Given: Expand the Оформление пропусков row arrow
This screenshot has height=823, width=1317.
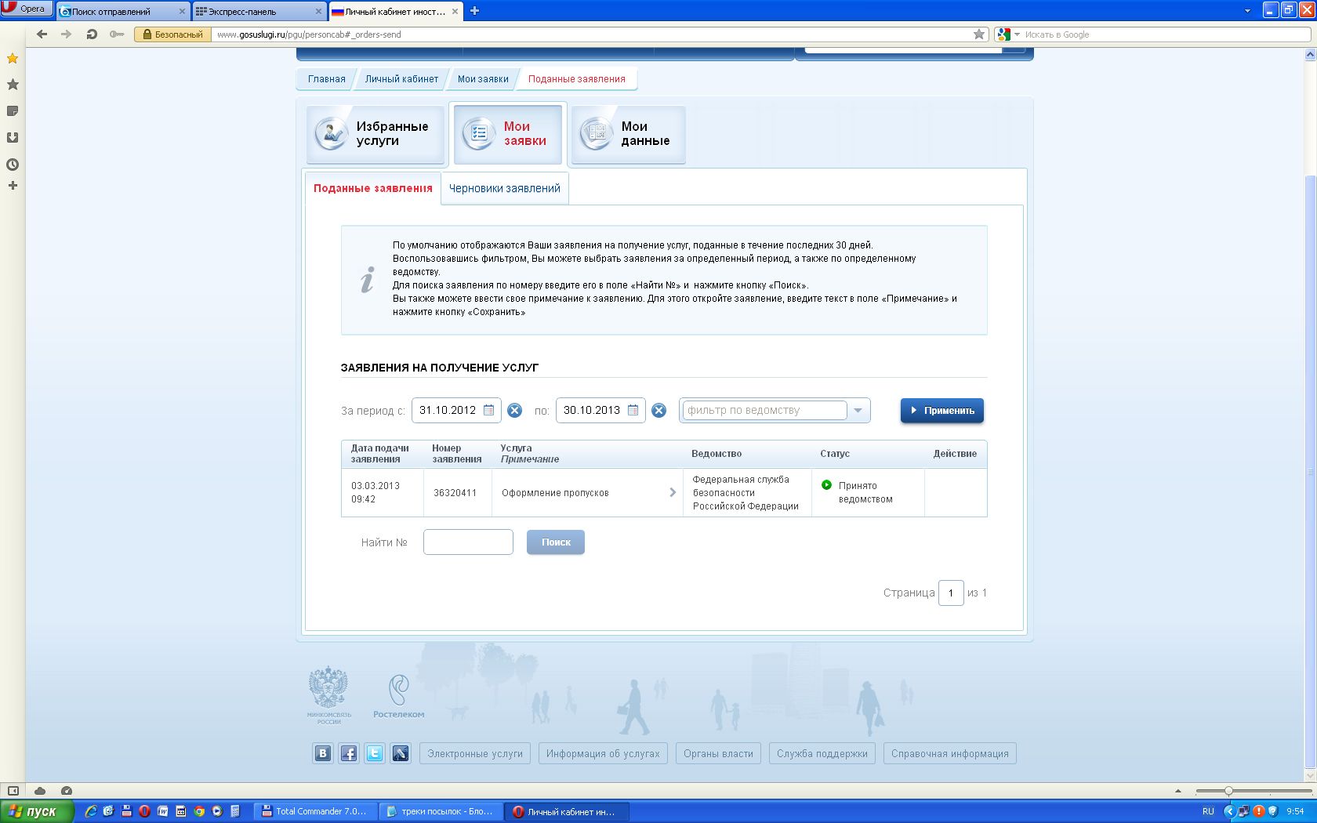Looking at the screenshot, I should coord(673,492).
